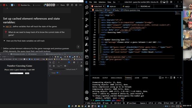Toggle device toolbar in DevTools

click(53, 62)
